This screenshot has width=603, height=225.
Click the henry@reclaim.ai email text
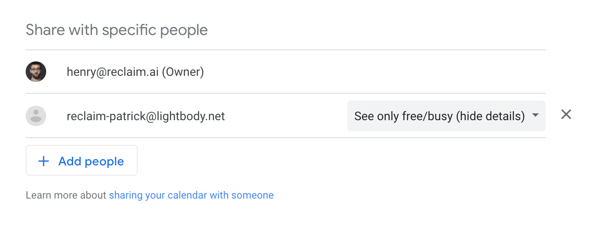pos(113,72)
